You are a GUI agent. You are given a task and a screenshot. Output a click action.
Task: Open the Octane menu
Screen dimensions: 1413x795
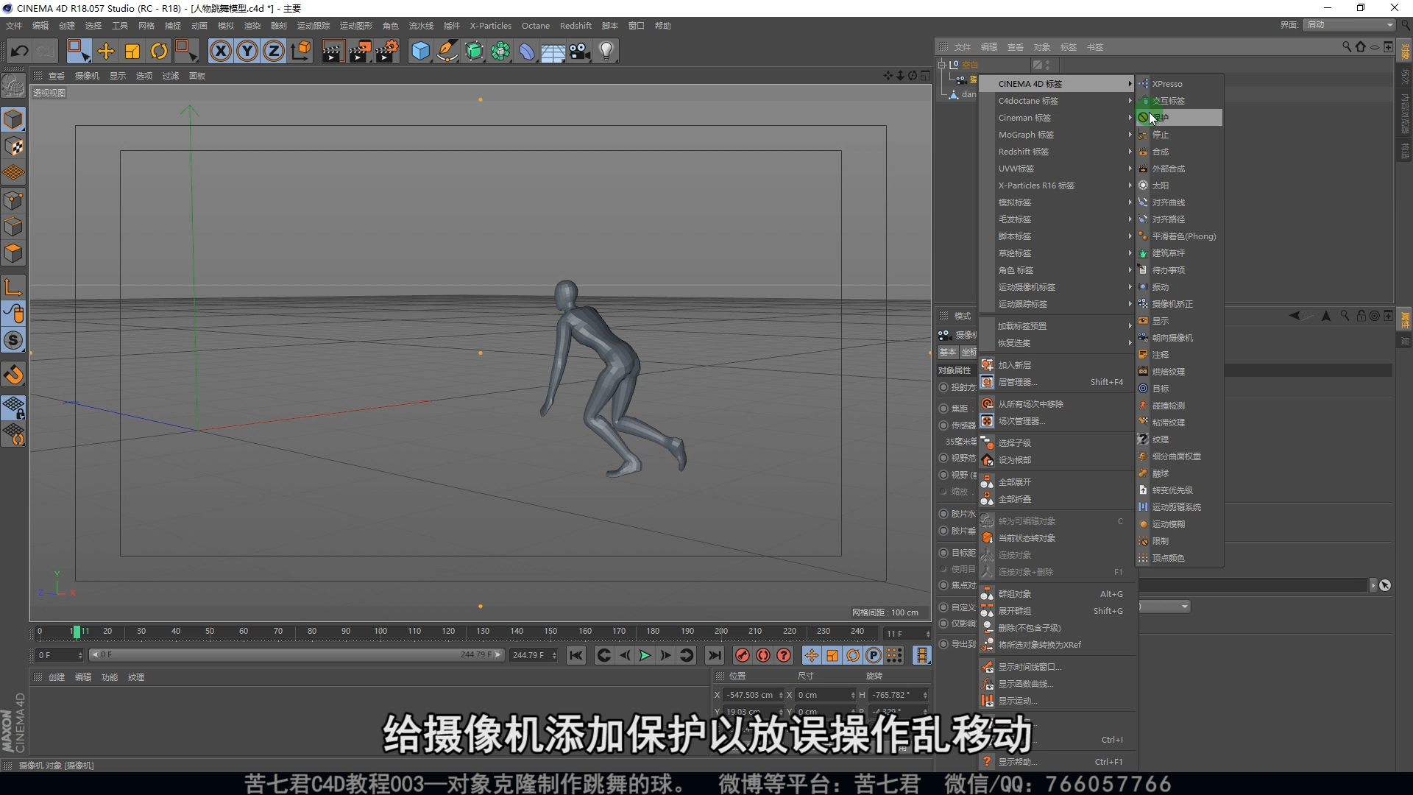tap(536, 26)
